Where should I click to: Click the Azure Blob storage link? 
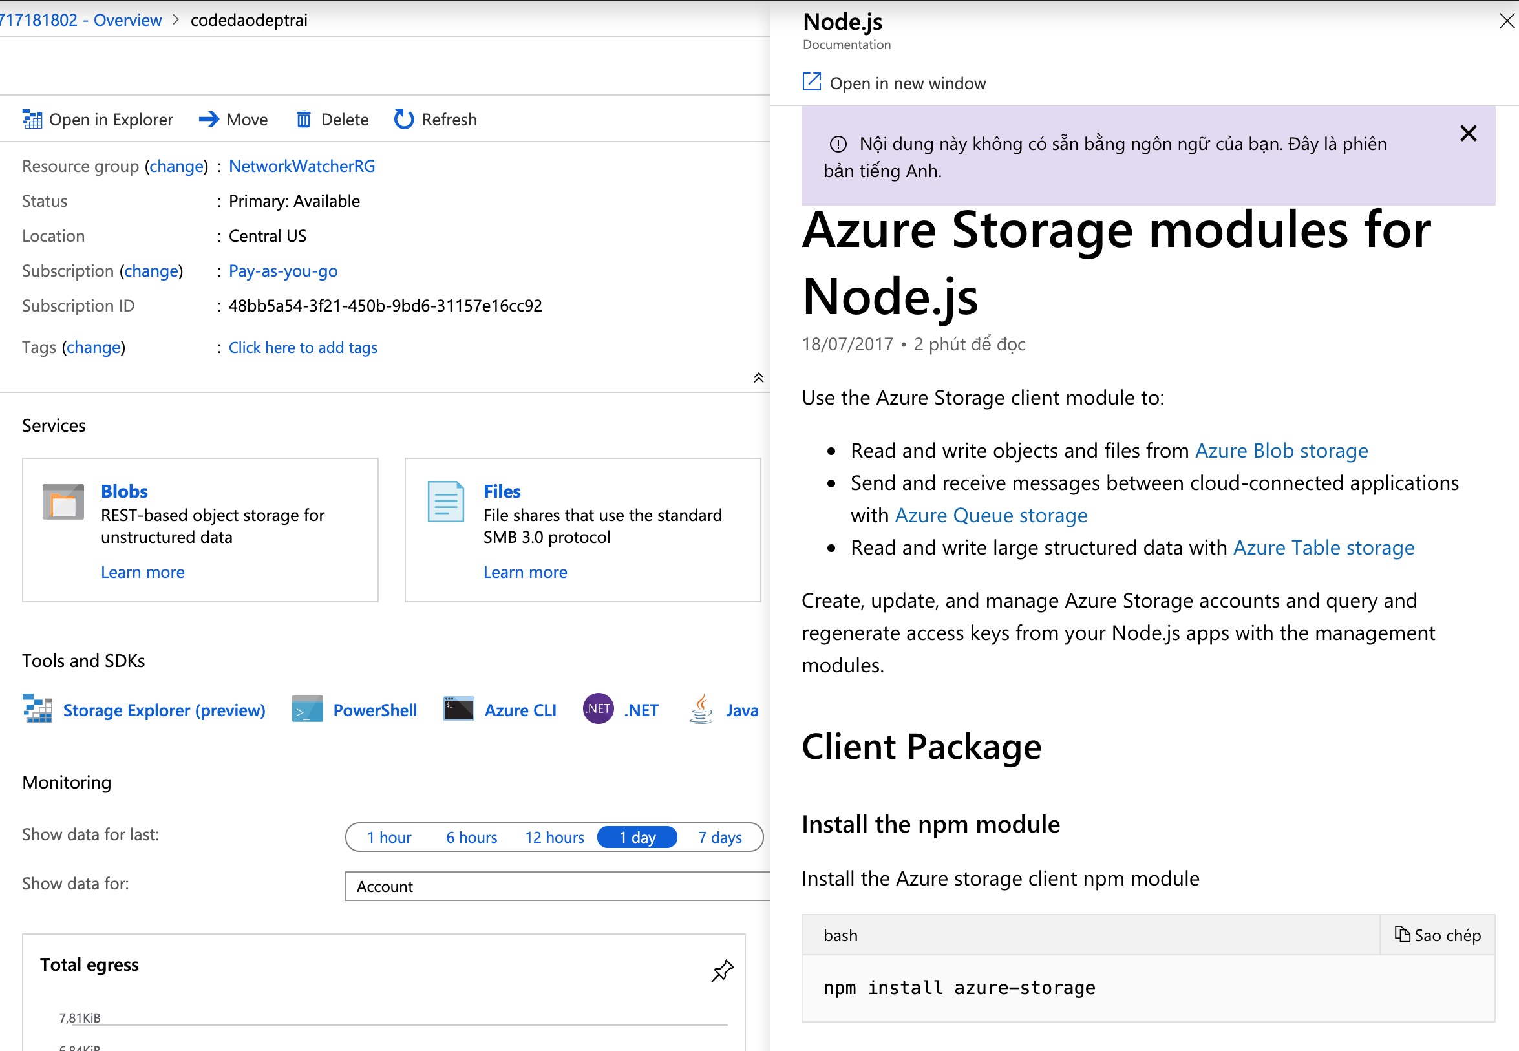click(1280, 451)
